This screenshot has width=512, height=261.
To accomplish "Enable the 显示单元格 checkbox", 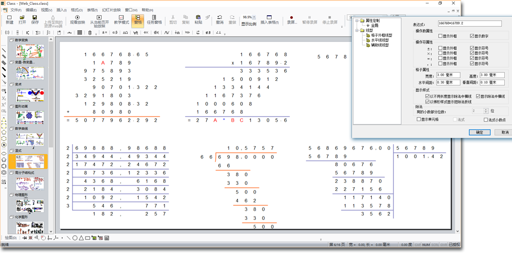I will tap(419, 120).
